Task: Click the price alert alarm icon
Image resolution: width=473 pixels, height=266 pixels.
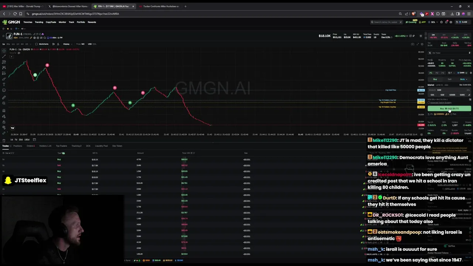Action: point(421,36)
